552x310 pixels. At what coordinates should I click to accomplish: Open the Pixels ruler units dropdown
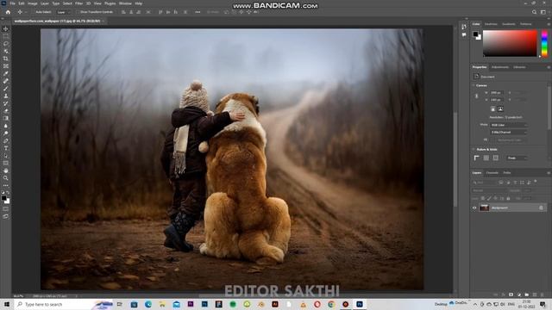coord(517,158)
